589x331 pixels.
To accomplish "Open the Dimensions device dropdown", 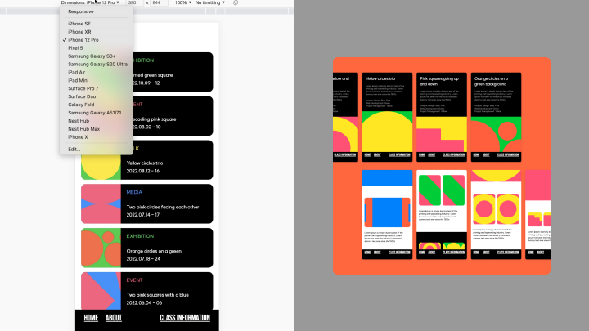I will click(x=90, y=2).
